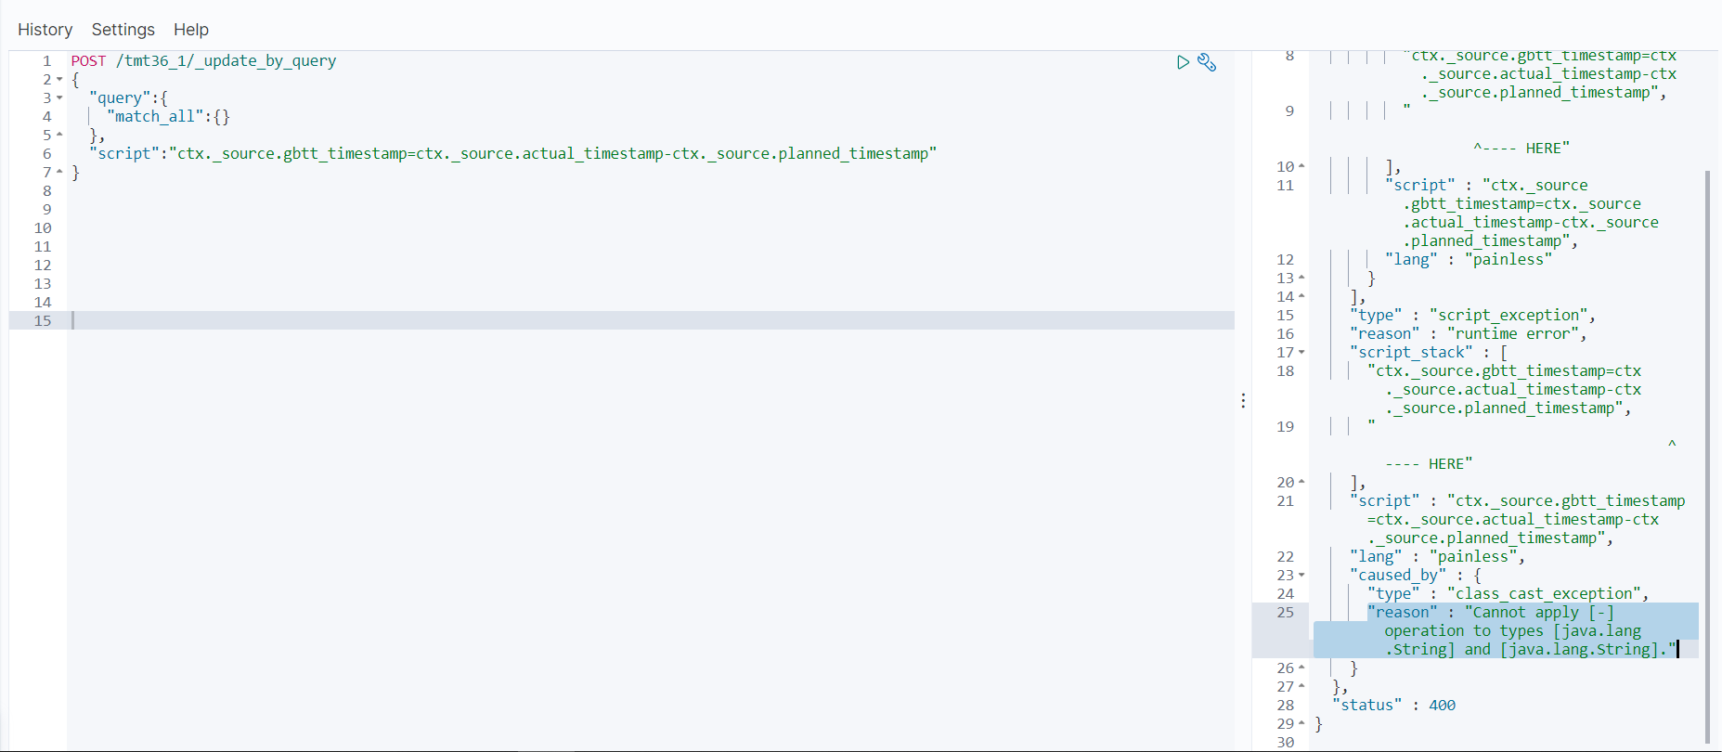Viewport: 1722px width, 752px height.
Task: Open the History tab
Action: (45, 30)
